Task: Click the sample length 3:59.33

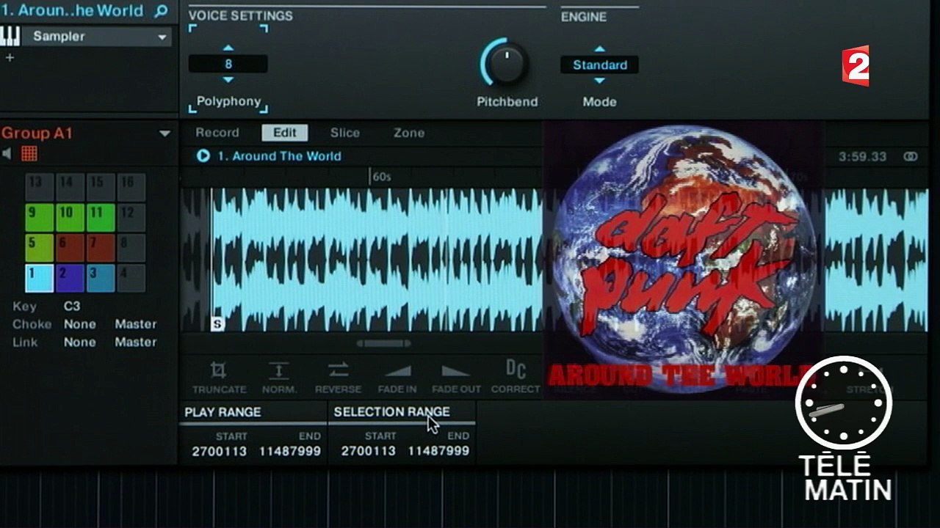Action: (x=863, y=157)
